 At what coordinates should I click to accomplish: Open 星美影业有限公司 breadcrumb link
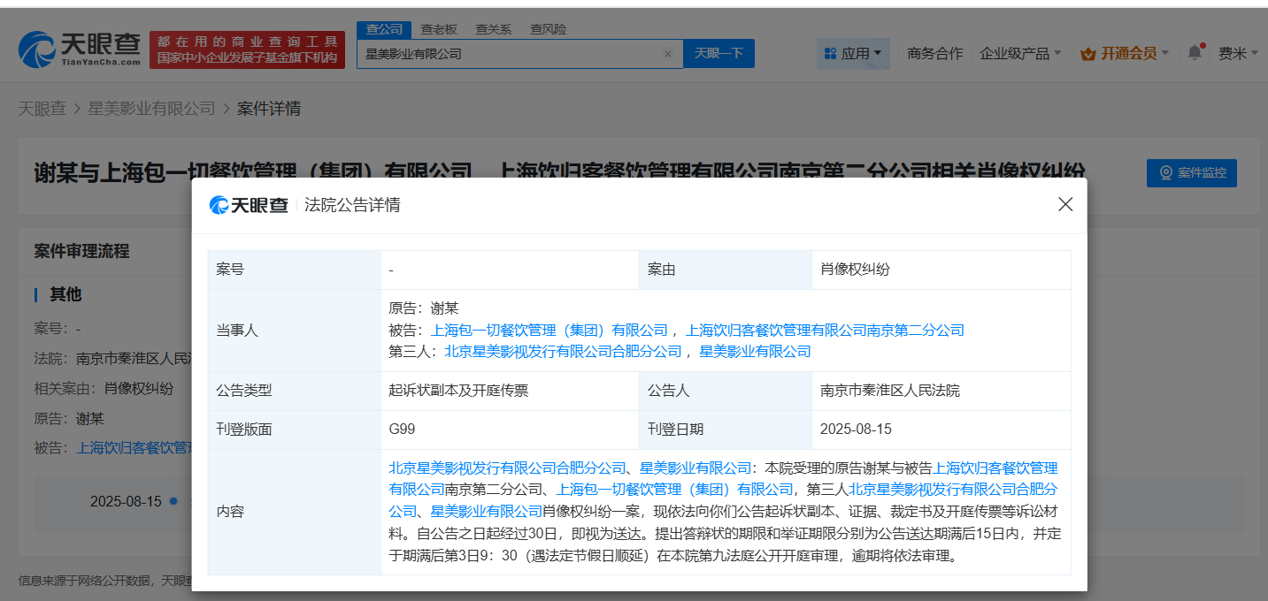coord(151,109)
